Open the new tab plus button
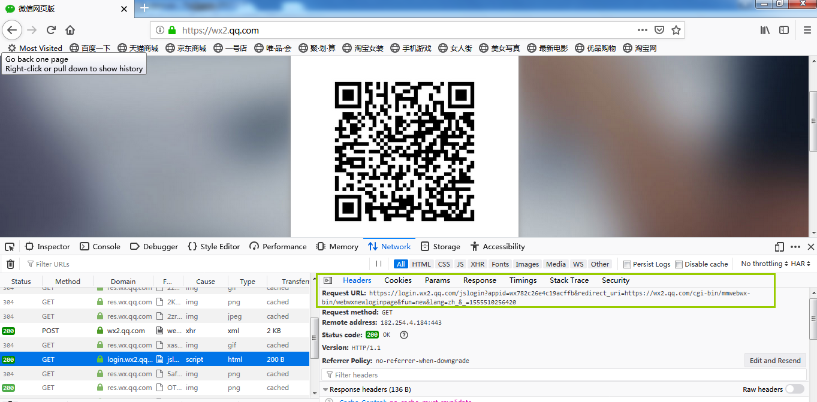Viewport: 817px width, 402px height. [x=144, y=8]
